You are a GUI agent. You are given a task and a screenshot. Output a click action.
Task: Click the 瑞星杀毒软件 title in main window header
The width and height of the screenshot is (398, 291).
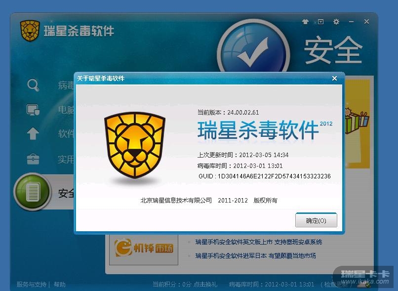(79, 31)
